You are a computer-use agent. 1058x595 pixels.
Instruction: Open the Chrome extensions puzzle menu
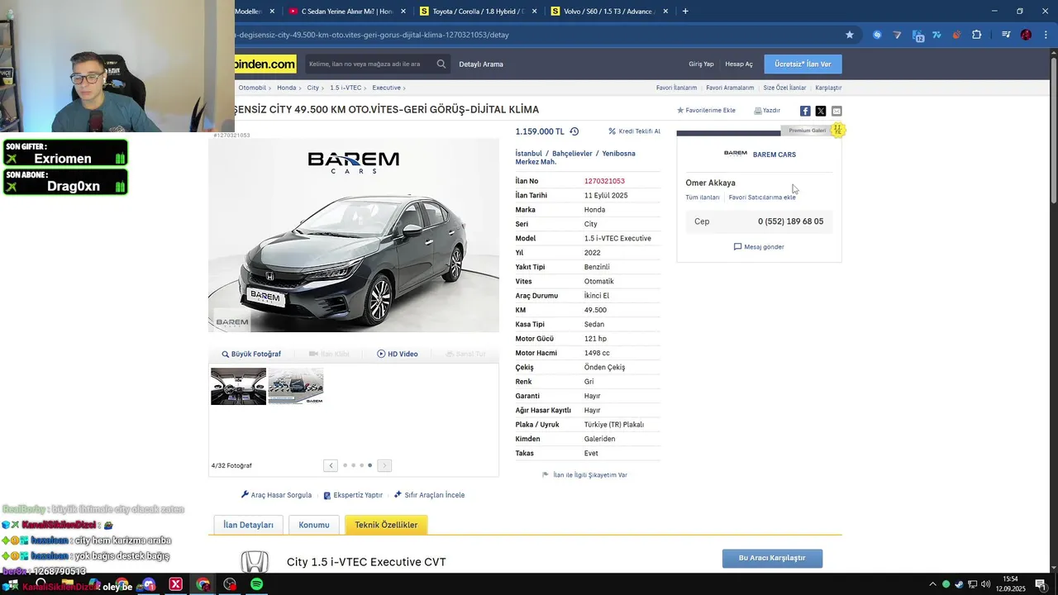click(977, 35)
